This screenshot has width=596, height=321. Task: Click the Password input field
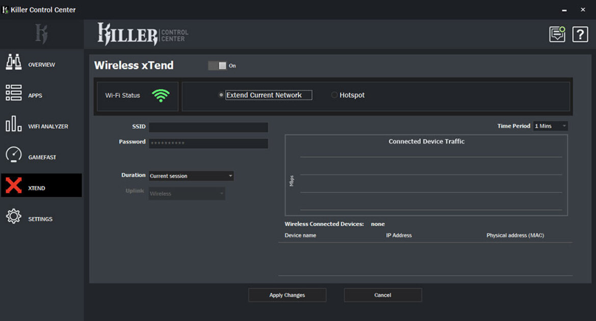(209, 143)
